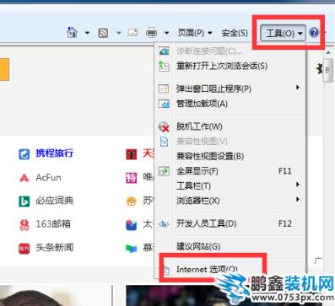Click the 163邮箱 icon
The height and width of the screenshot is (306, 335).
point(24,225)
